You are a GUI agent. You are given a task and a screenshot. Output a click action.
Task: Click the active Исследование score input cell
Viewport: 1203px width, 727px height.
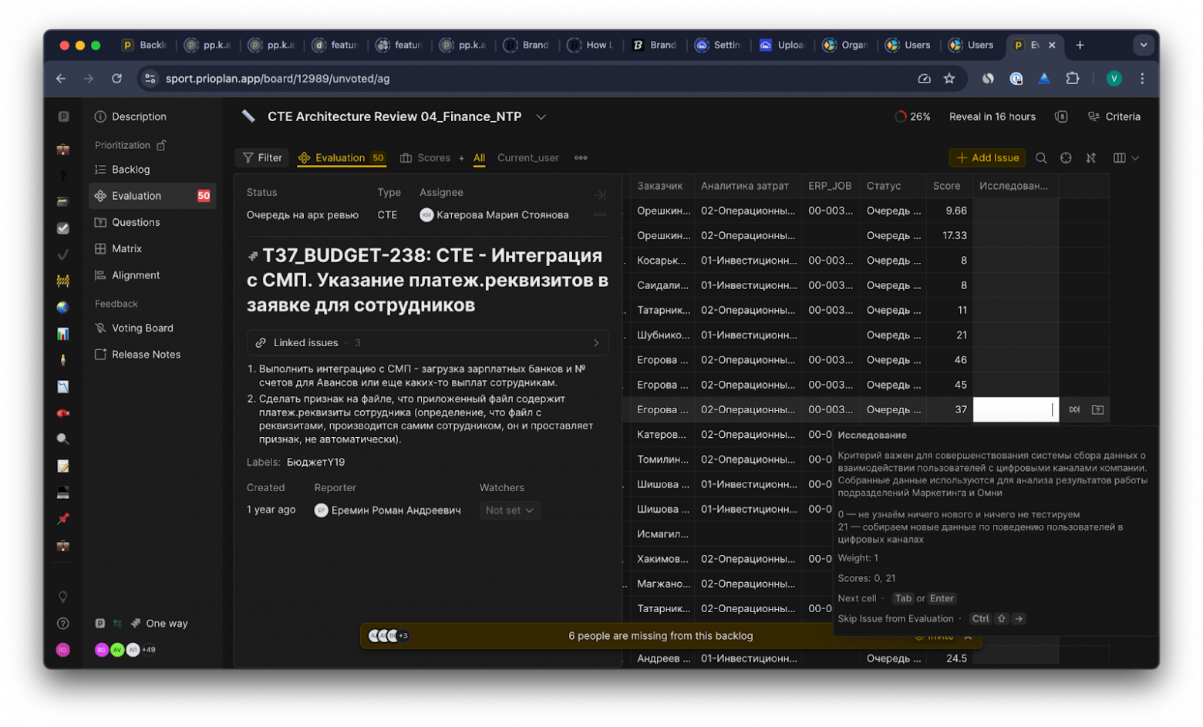[x=1016, y=409]
